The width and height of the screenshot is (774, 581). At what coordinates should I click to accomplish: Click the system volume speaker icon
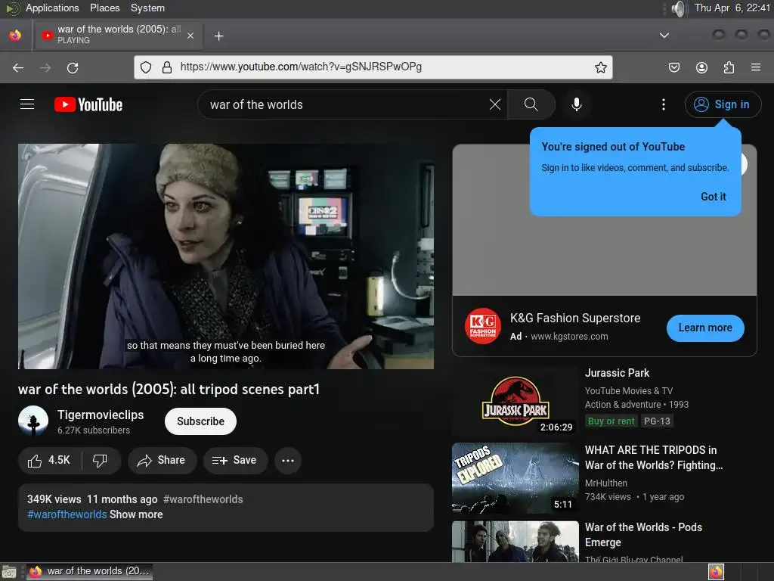pyautogui.click(x=680, y=8)
